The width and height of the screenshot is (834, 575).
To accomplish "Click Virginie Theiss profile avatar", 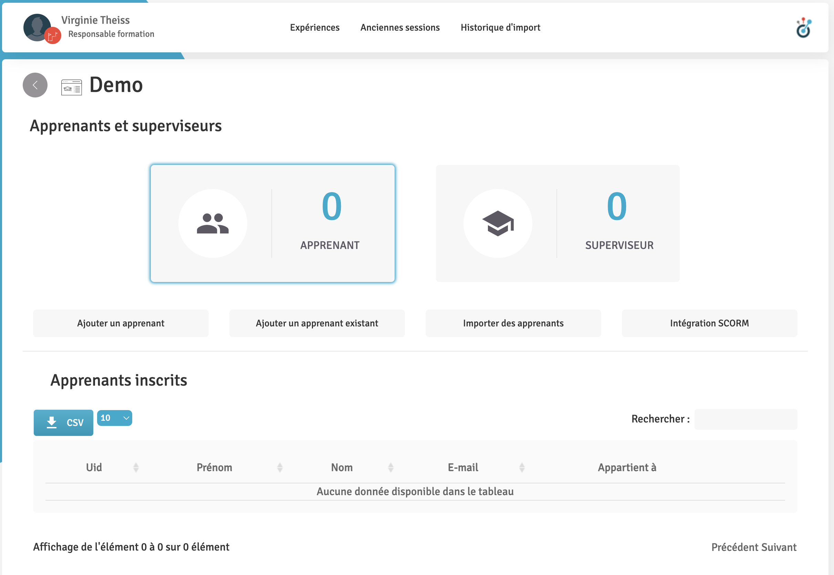I will point(37,27).
